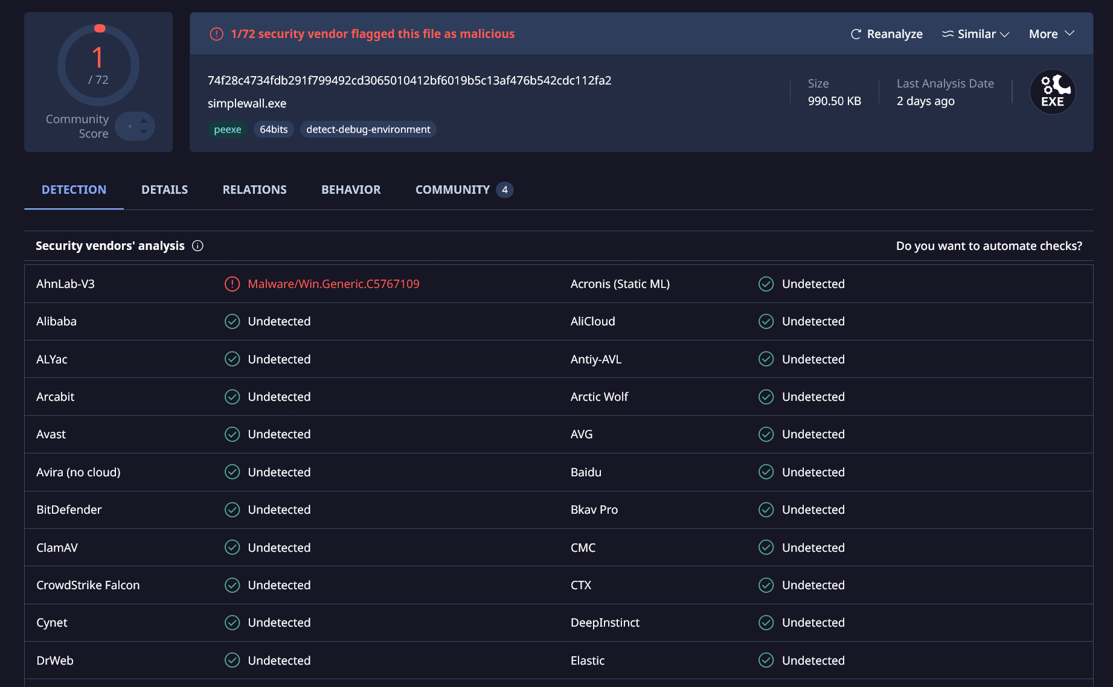Click the simplewall.exe file name
The width and height of the screenshot is (1113, 687).
[247, 103]
